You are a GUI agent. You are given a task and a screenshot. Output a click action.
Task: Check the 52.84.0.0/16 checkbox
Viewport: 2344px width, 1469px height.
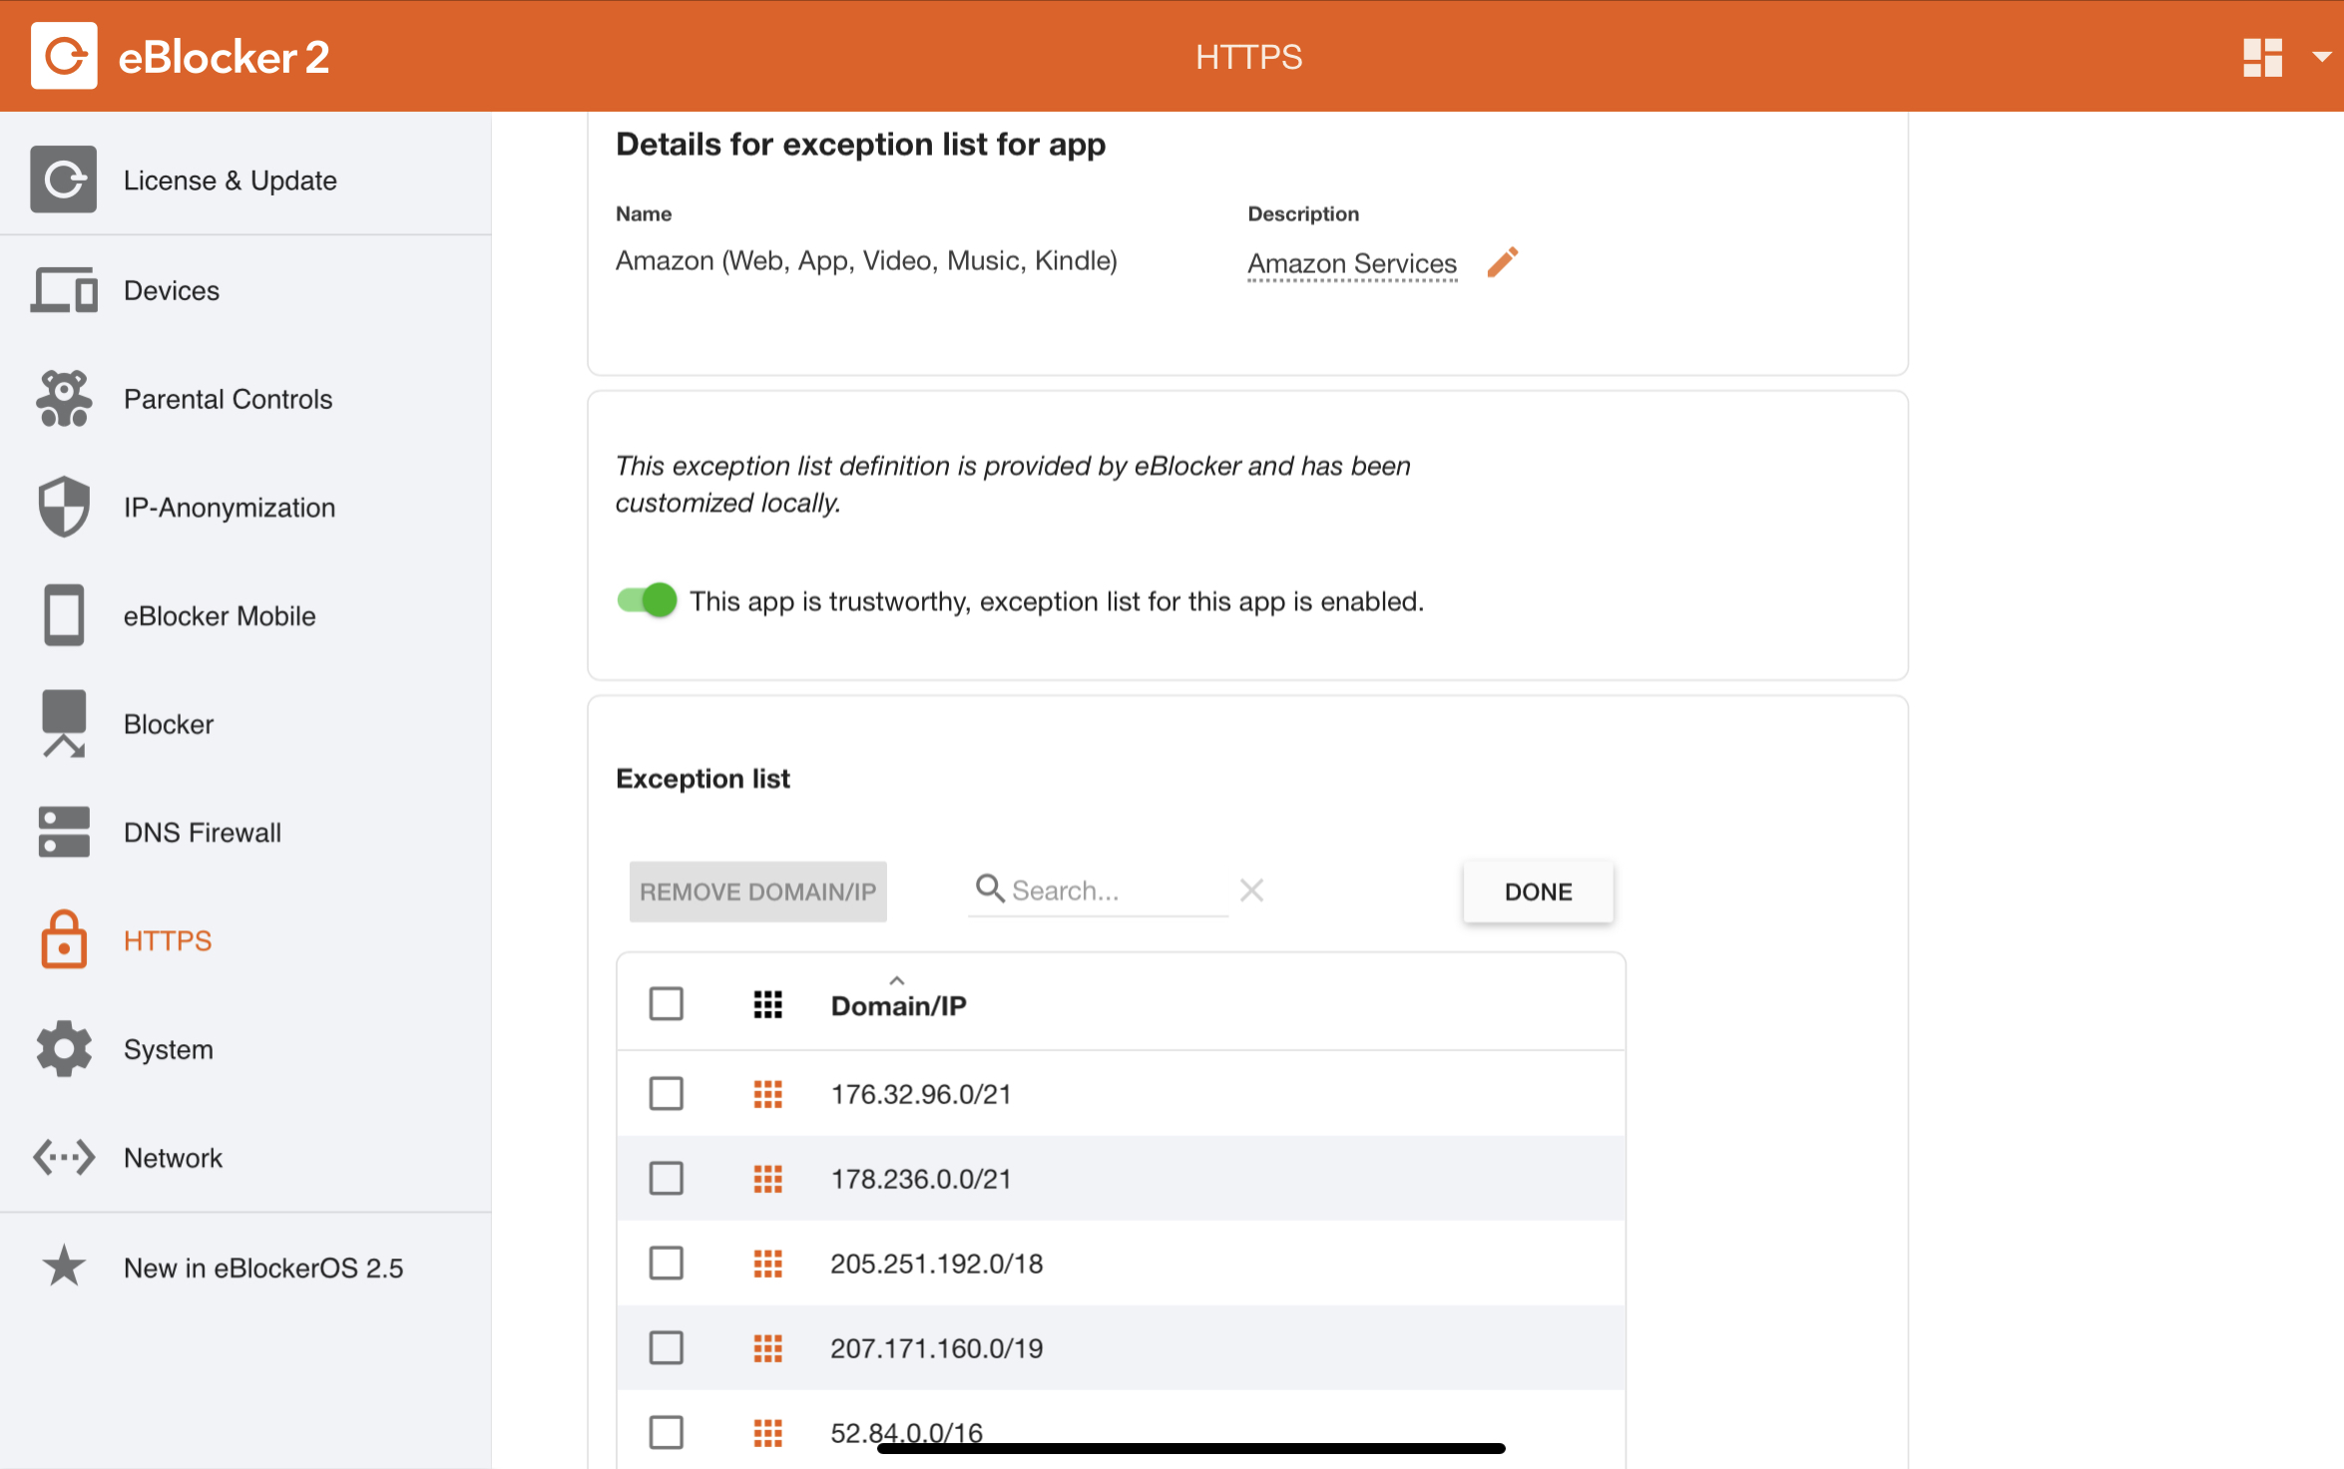667,1433
